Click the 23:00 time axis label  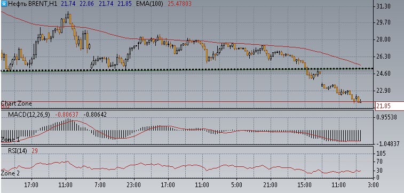click(134, 185)
